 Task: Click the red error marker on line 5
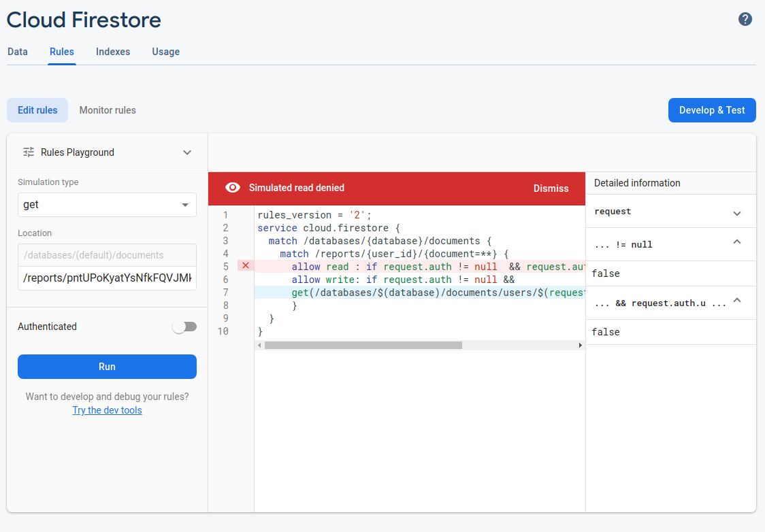pyautogui.click(x=245, y=265)
